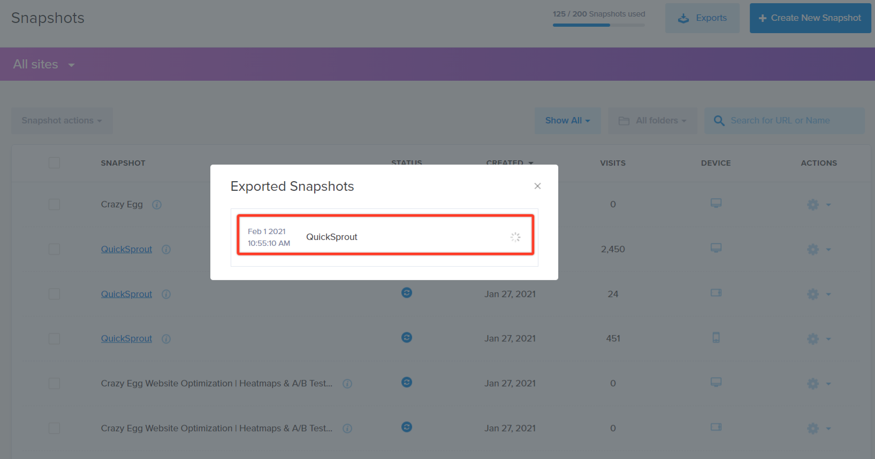875x459 pixels.
Task: Open gear actions for Crazy Egg row
Action: click(x=813, y=205)
